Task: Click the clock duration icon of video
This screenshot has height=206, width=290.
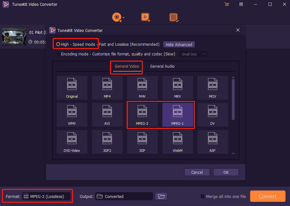Action: click(31, 42)
